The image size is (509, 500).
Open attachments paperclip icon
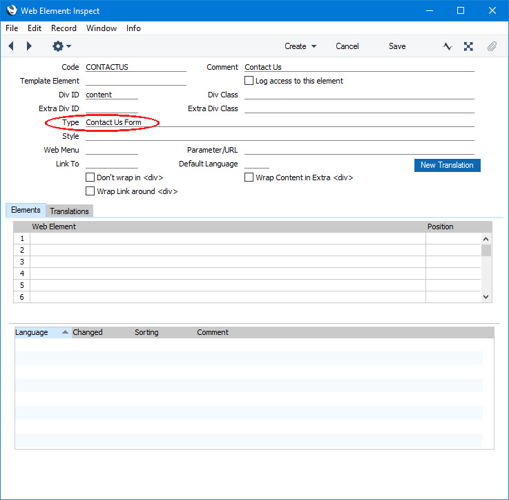click(x=492, y=46)
